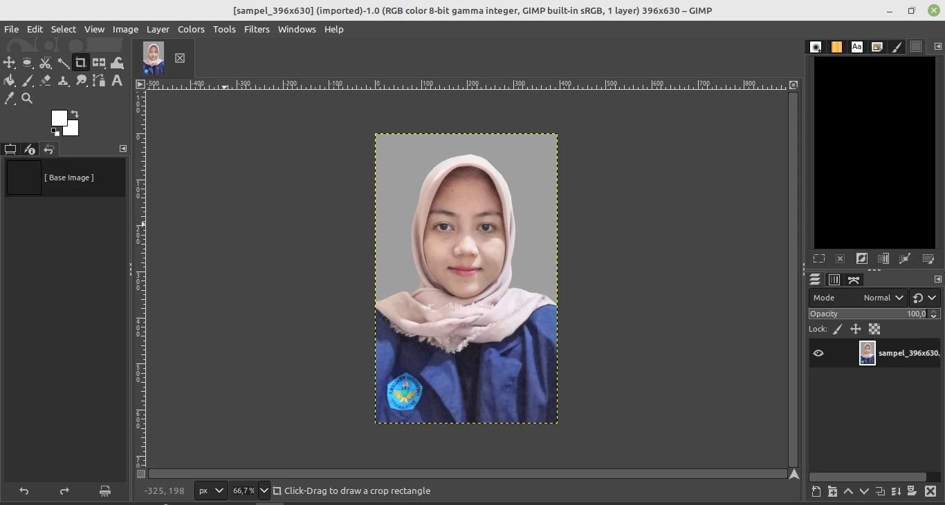Open the Edit menu
Screen dimensions: 945x505
coord(35,29)
